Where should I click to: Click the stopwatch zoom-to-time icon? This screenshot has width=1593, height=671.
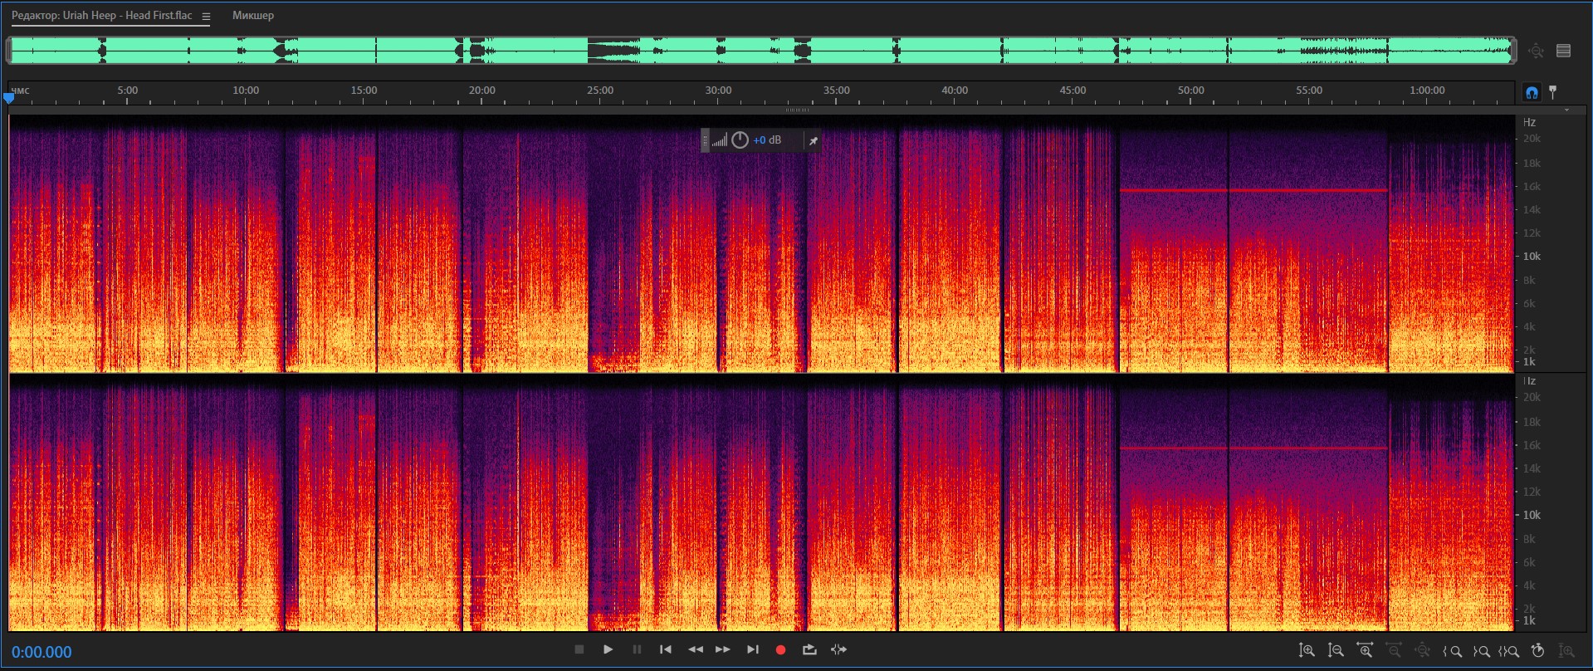tap(1537, 651)
